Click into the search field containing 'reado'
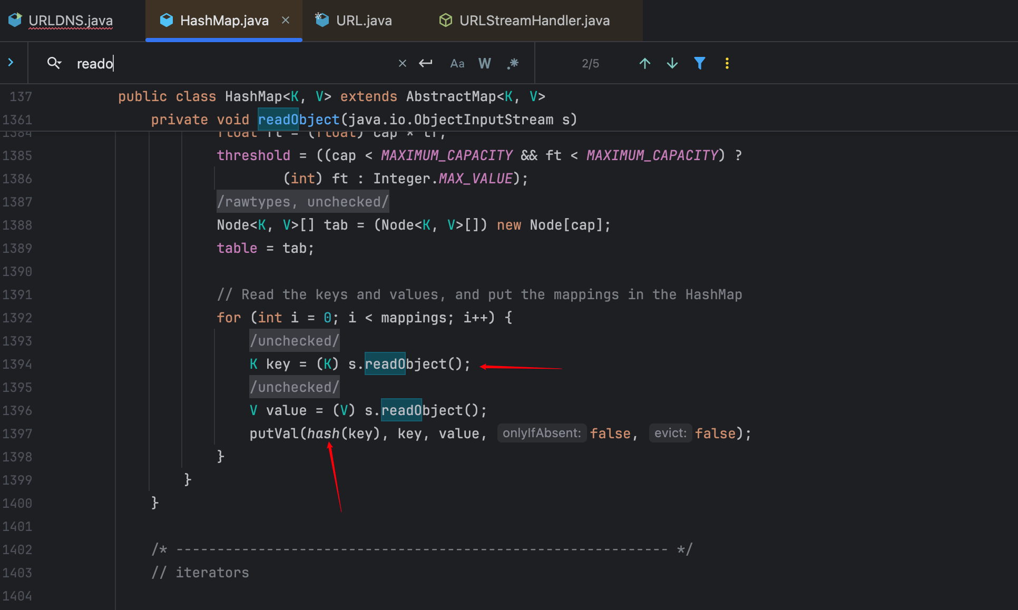The height and width of the screenshot is (610, 1018). click(232, 64)
